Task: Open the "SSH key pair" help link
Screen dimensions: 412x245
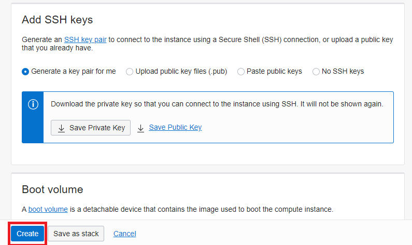Action: pos(85,39)
